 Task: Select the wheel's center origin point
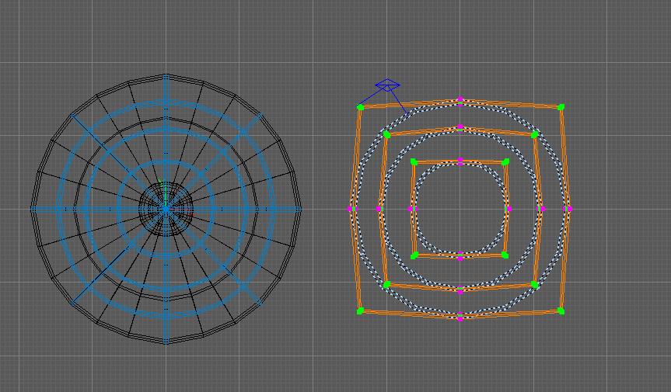pyautogui.click(x=166, y=208)
